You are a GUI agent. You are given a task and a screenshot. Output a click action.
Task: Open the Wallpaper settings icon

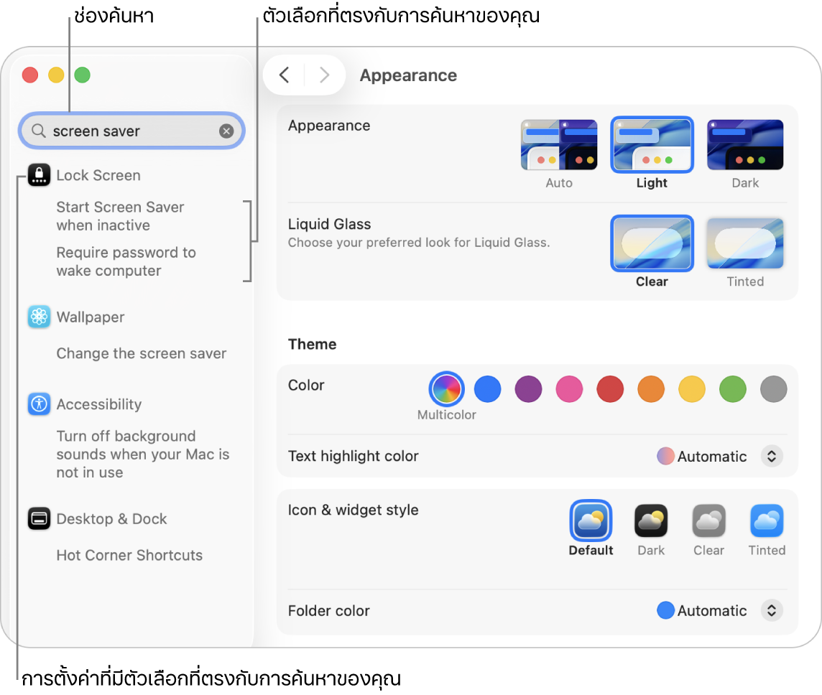coord(39,317)
